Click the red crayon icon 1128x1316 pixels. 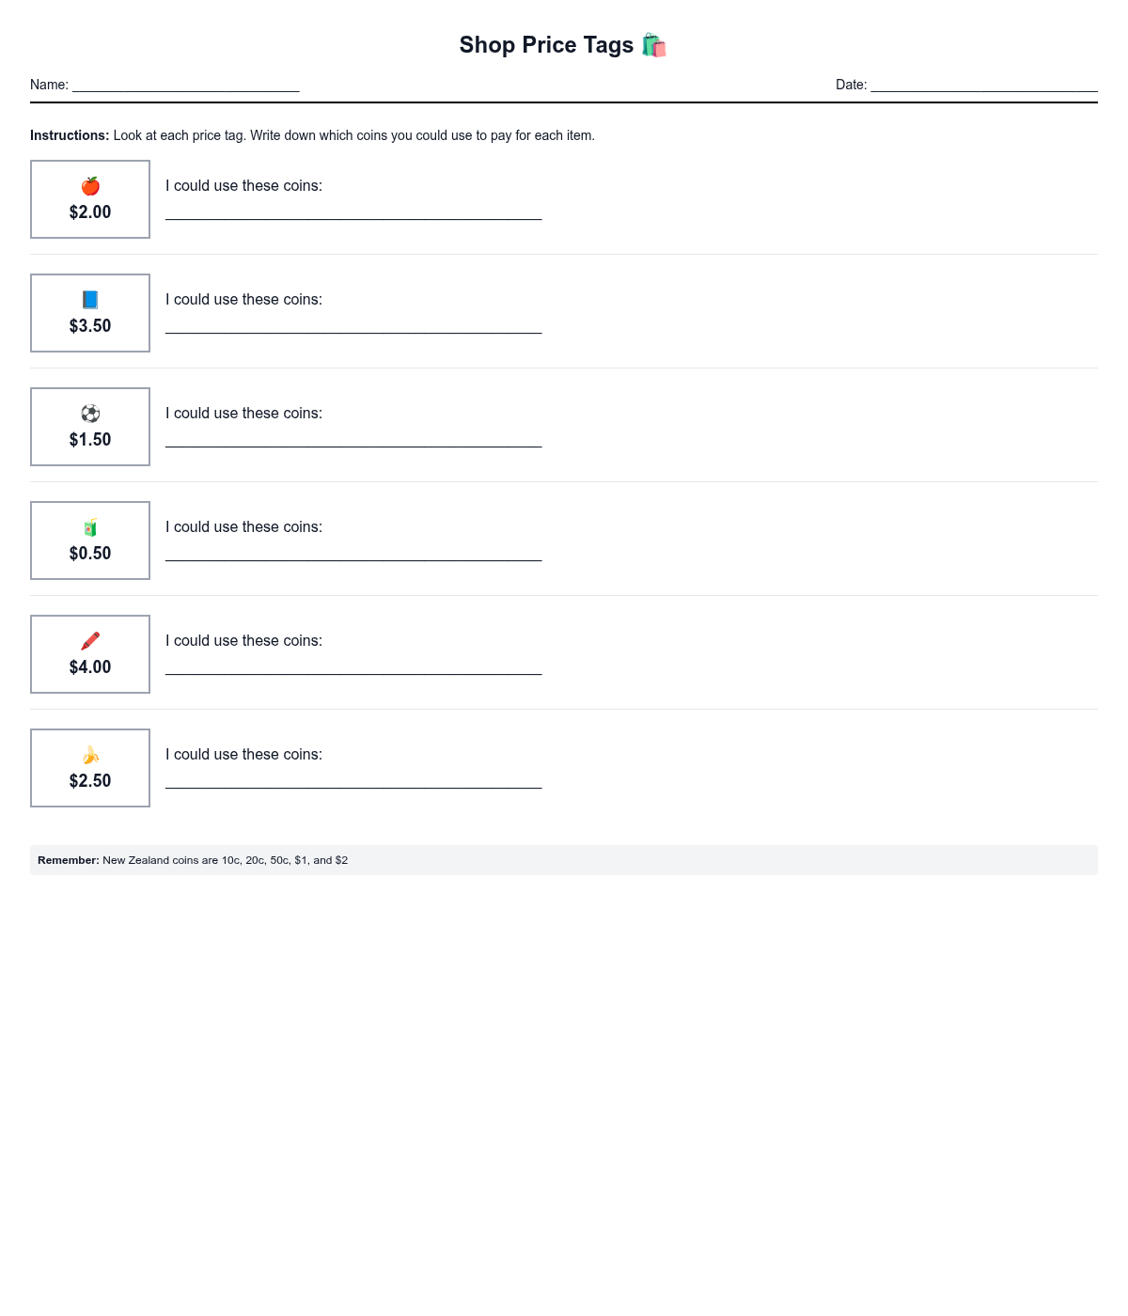[x=90, y=641]
